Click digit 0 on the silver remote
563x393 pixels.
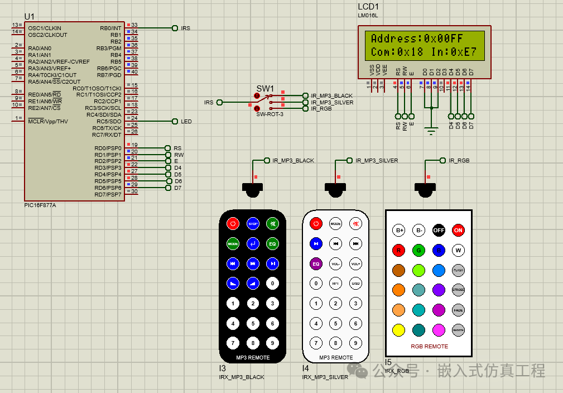point(316,284)
